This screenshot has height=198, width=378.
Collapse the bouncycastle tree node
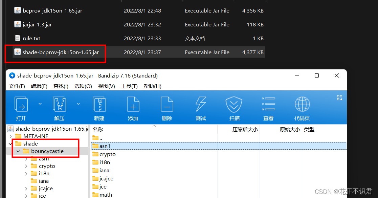(x=18, y=151)
